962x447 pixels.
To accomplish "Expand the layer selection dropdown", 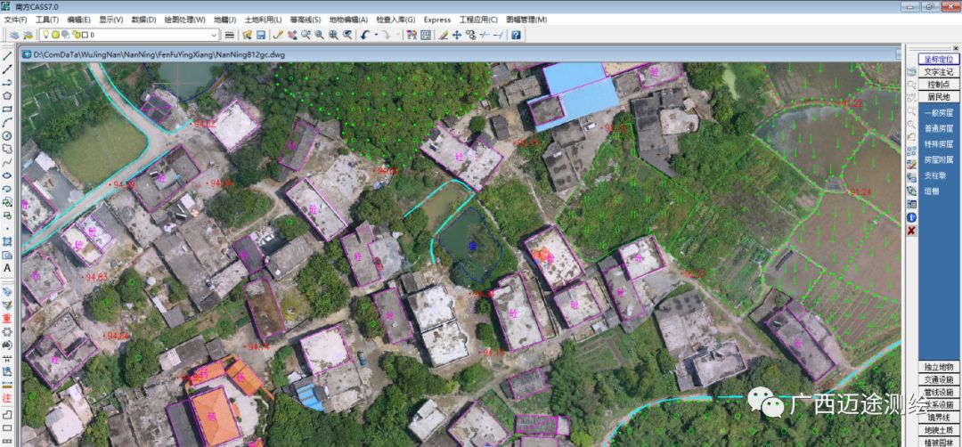I will pyautogui.click(x=214, y=35).
